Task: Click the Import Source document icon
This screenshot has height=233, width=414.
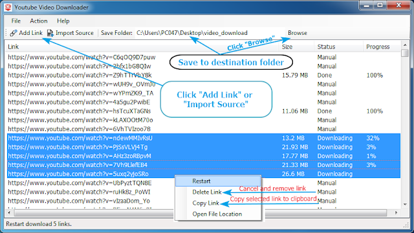Action: click(x=50, y=33)
